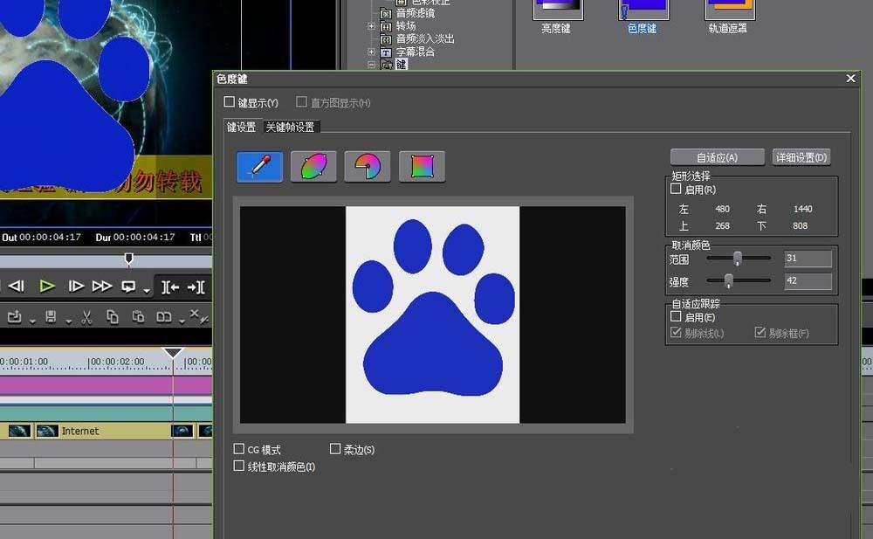Screen dimensions: 873x539
Task: Open 详细设置(D) detailed settings
Action: point(801,156)
